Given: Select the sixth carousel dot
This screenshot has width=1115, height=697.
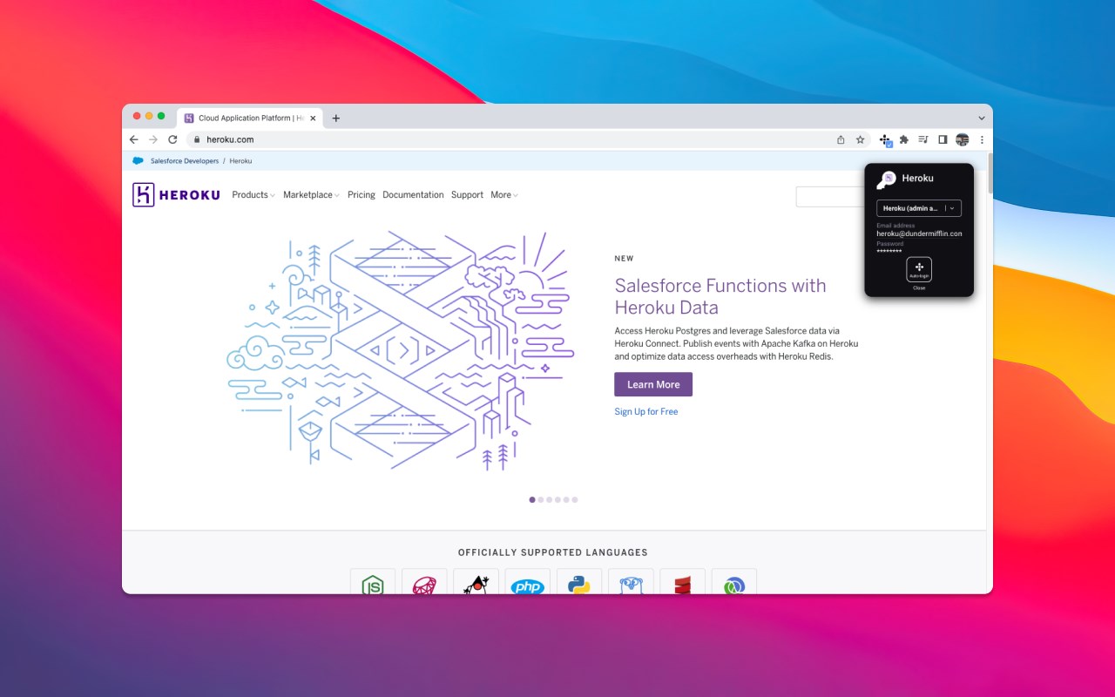Looking at the screenshot, I should click(575, 500).
